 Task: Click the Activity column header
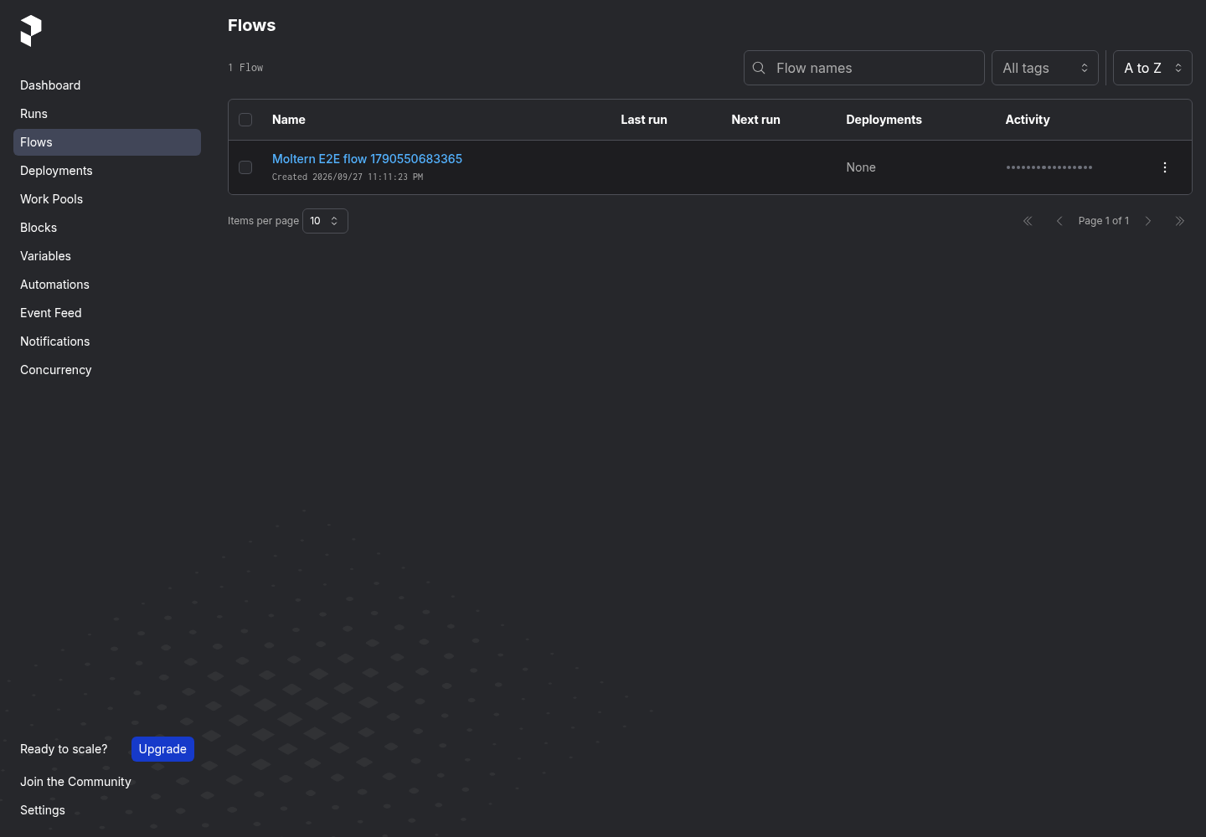(1028, 120)
